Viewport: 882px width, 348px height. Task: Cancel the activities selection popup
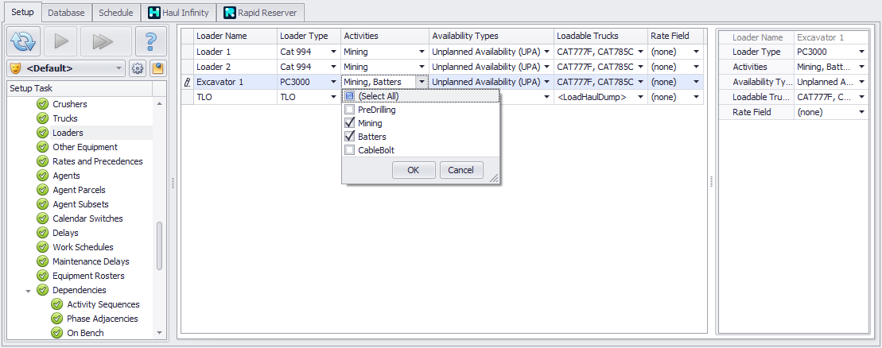coord(461,170)
